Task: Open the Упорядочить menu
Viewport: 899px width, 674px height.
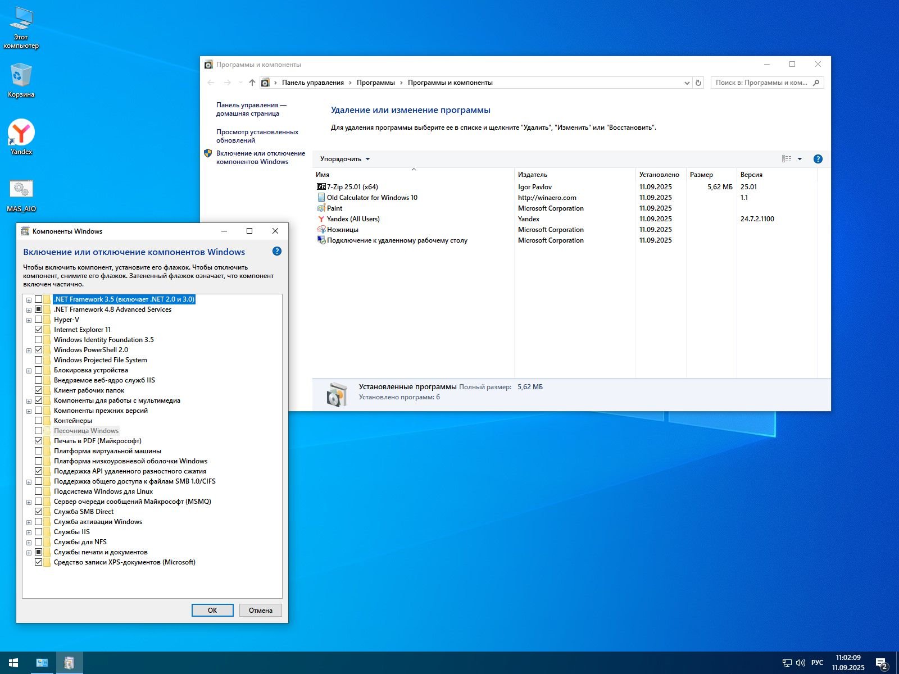Action: tap(344, 159)
